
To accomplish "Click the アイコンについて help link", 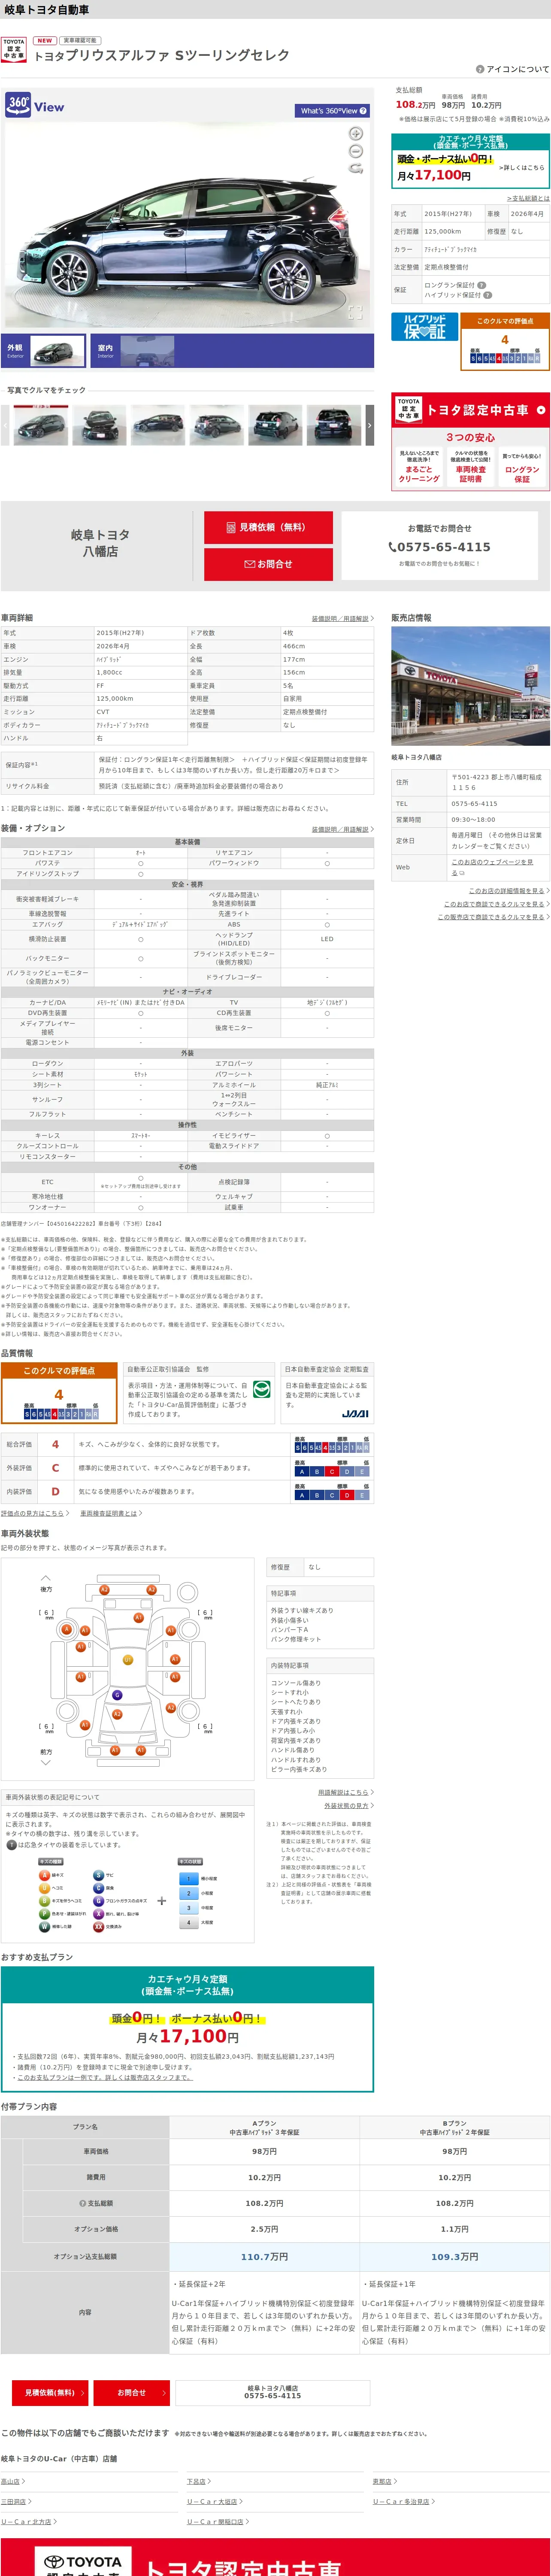I will [x=513, y=70].
